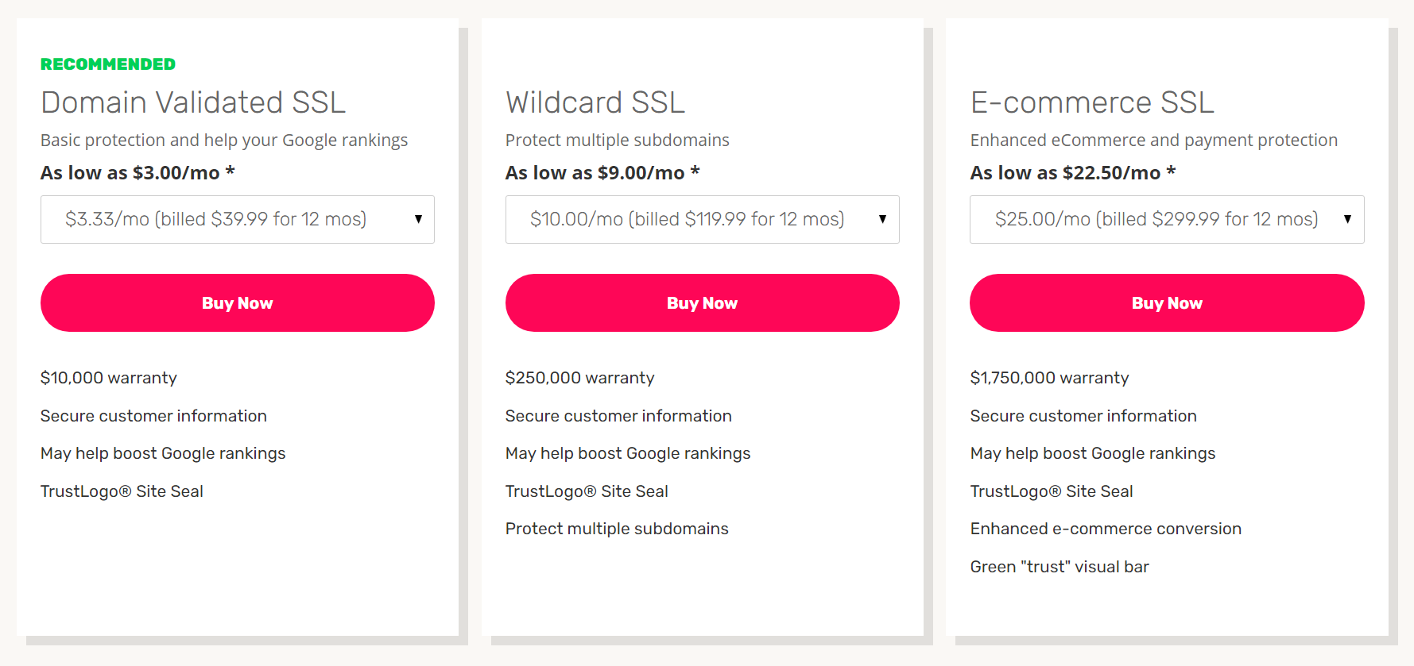Expand the dropdown arrow on Wildcard SSL plan
Screen dimensions: 1414x666
pos(883,219)
